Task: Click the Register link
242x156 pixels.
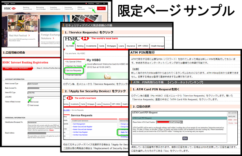Action: point(91,8)
